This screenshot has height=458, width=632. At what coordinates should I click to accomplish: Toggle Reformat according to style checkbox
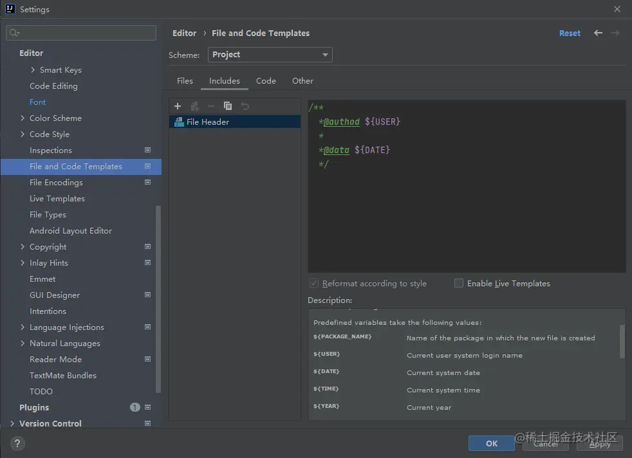pos(314,283)
